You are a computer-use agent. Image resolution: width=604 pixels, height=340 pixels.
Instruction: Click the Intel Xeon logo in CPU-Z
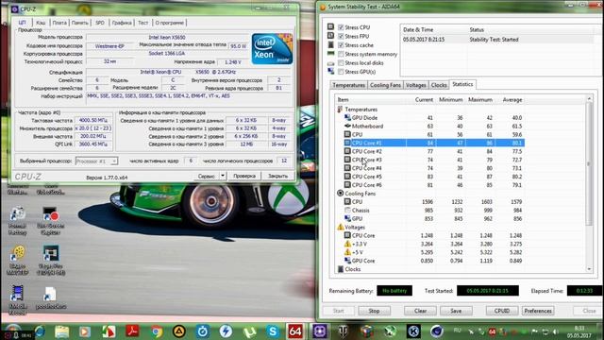point(273,49)
